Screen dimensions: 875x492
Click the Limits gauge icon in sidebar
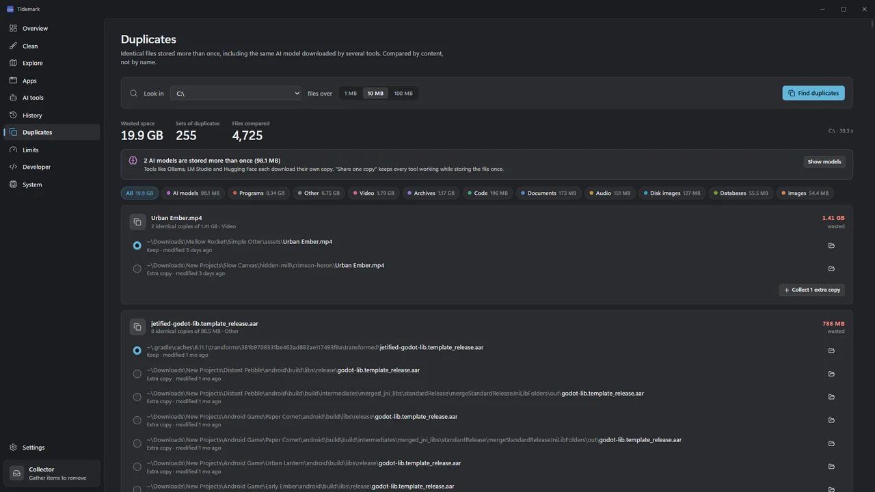(x=13, y=150)
